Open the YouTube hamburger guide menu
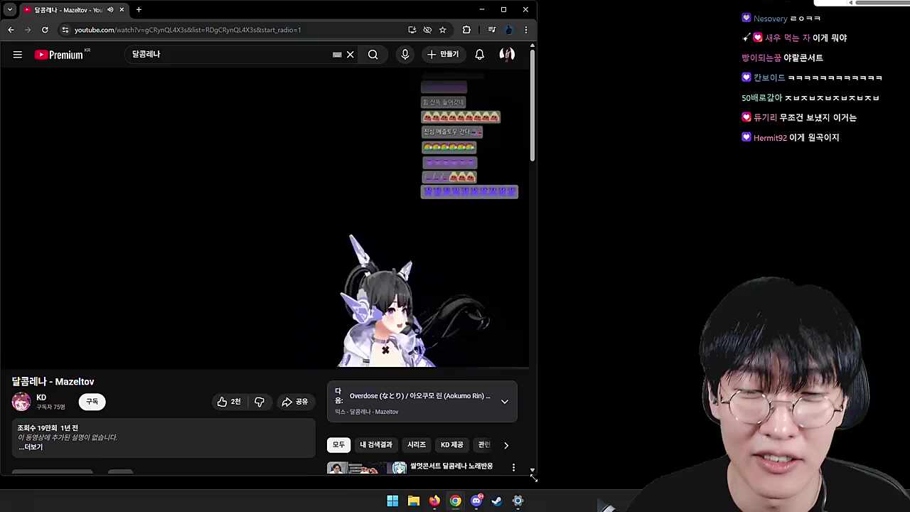Viewport: 910px width, 512px height. [18, 55]
